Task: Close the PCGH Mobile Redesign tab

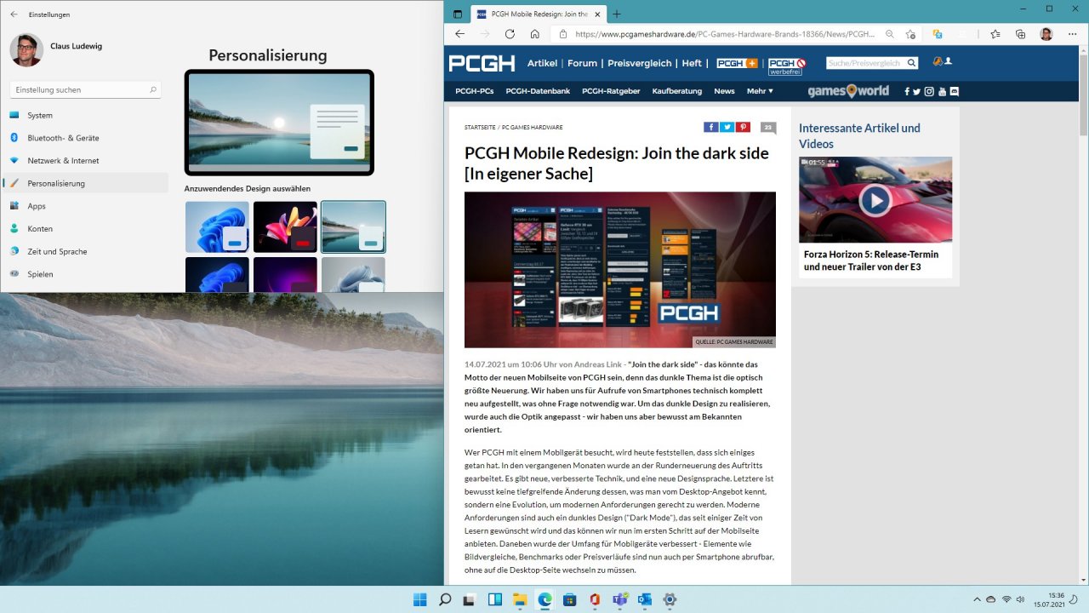Action: tap(596, 14)
